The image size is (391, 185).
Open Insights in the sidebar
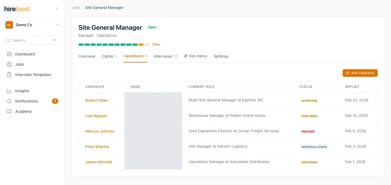tap(32, 91)
